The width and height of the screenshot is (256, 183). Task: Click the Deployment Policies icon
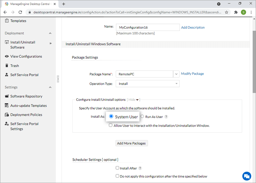tap(7, 115)
